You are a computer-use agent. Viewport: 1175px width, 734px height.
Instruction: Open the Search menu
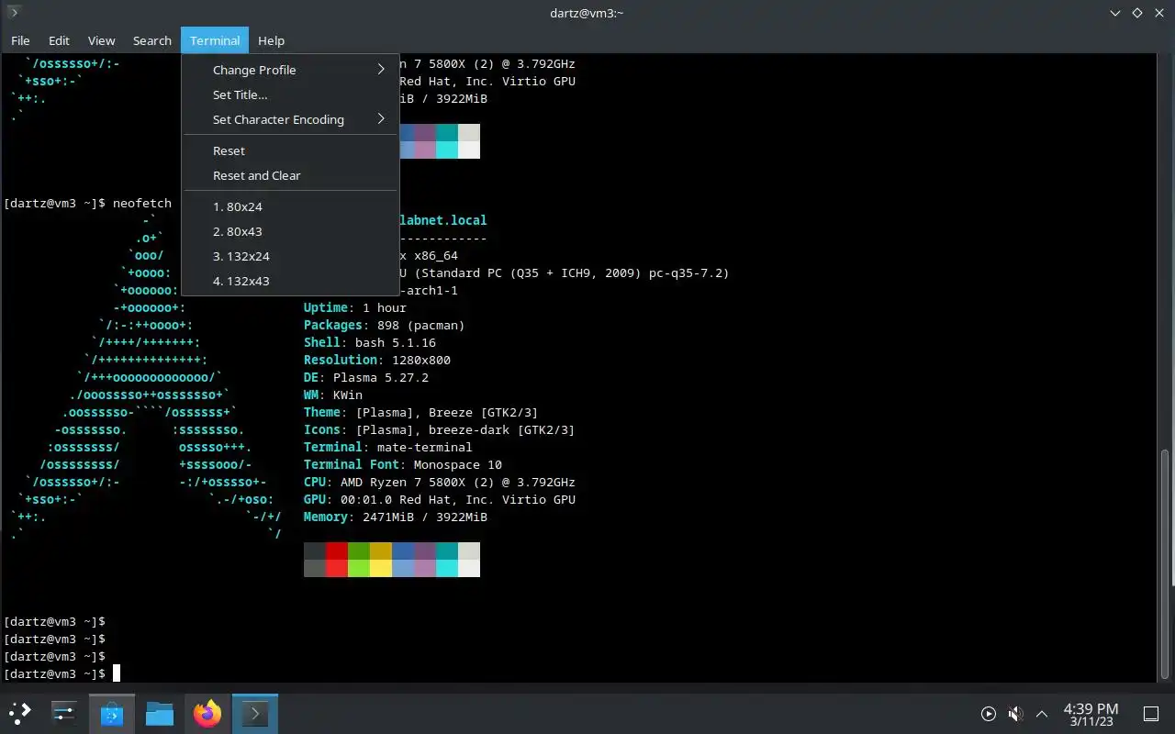(151, 40)
